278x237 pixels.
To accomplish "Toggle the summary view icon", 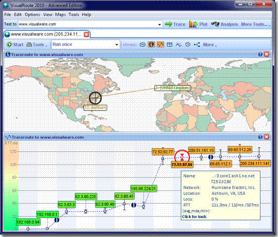I will click(x=143, y=45).
